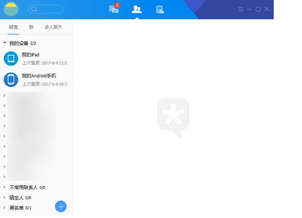The height and width of the screenshot is (218, 302).
Task: Switch to the 多人聊天 tab
Action: (x=53, y=27)
